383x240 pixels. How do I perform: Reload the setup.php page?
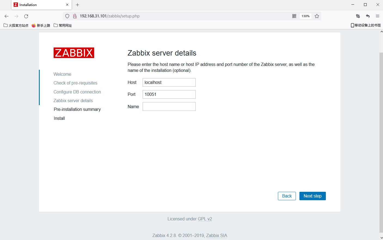tap(26, 16)
